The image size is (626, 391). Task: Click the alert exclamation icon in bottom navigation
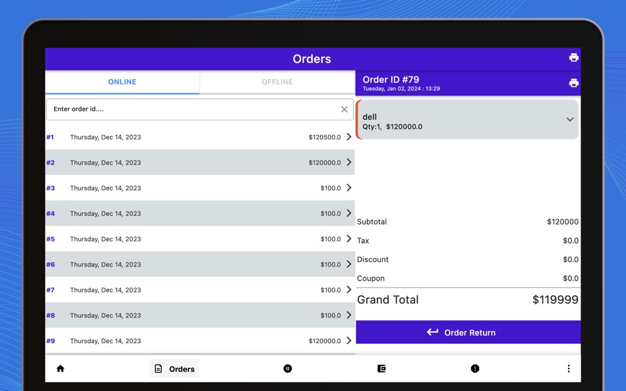tap(475, 369)
